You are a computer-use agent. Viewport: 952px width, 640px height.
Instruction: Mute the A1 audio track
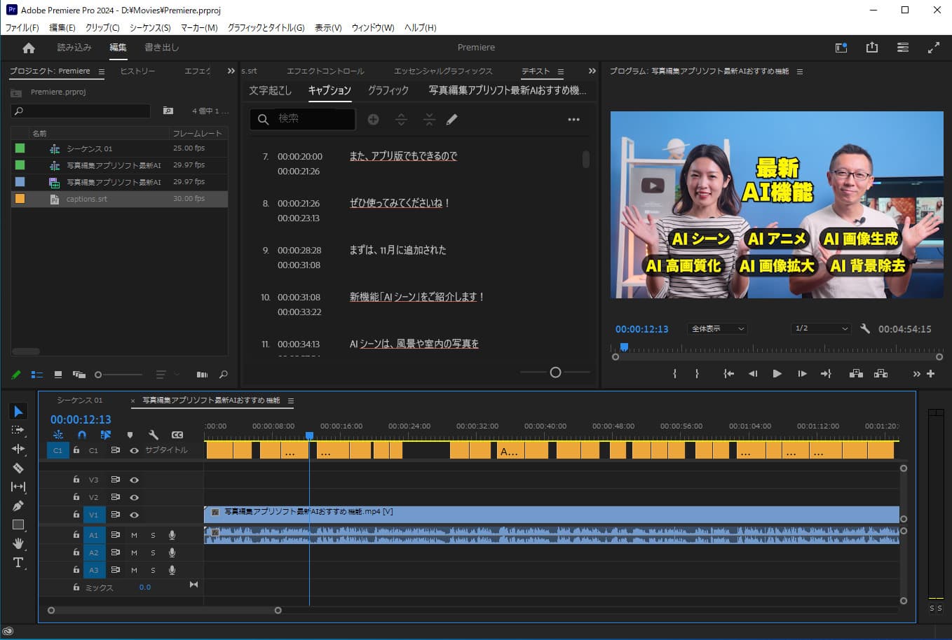(134, 535)
